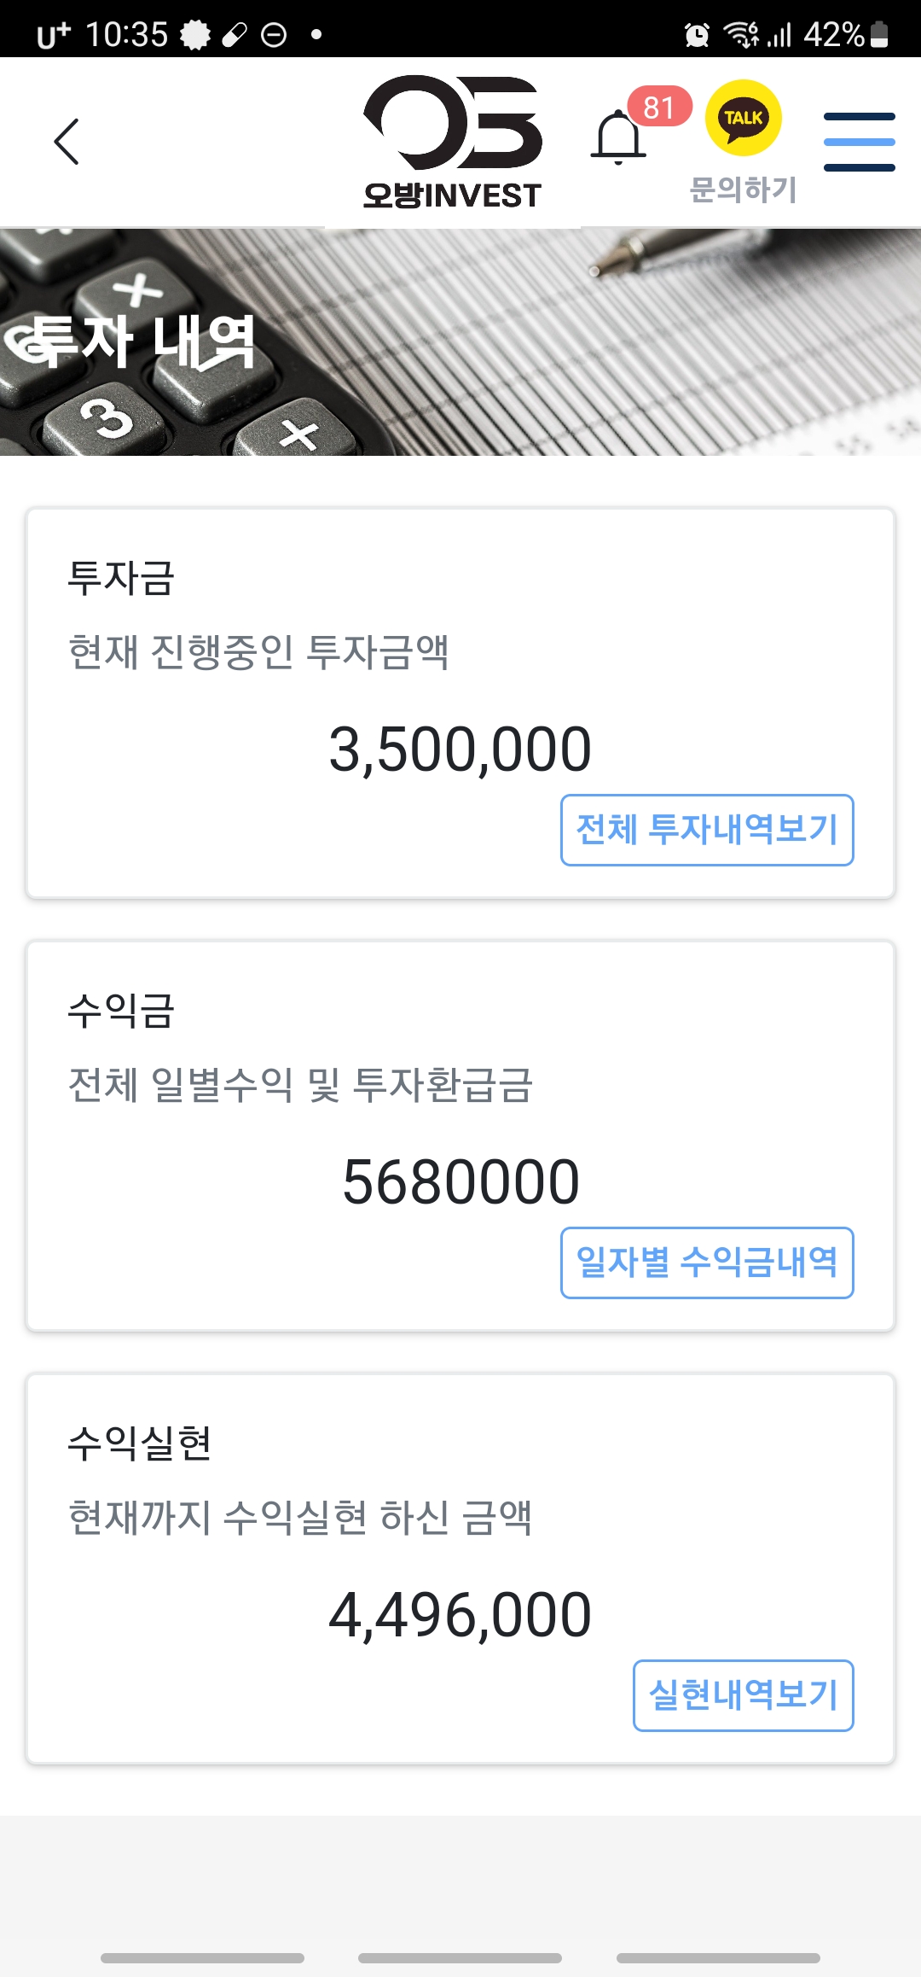Open the hamburger menu
The height and width of the screenshot is (1977, 921).
[x=859, y=142]
